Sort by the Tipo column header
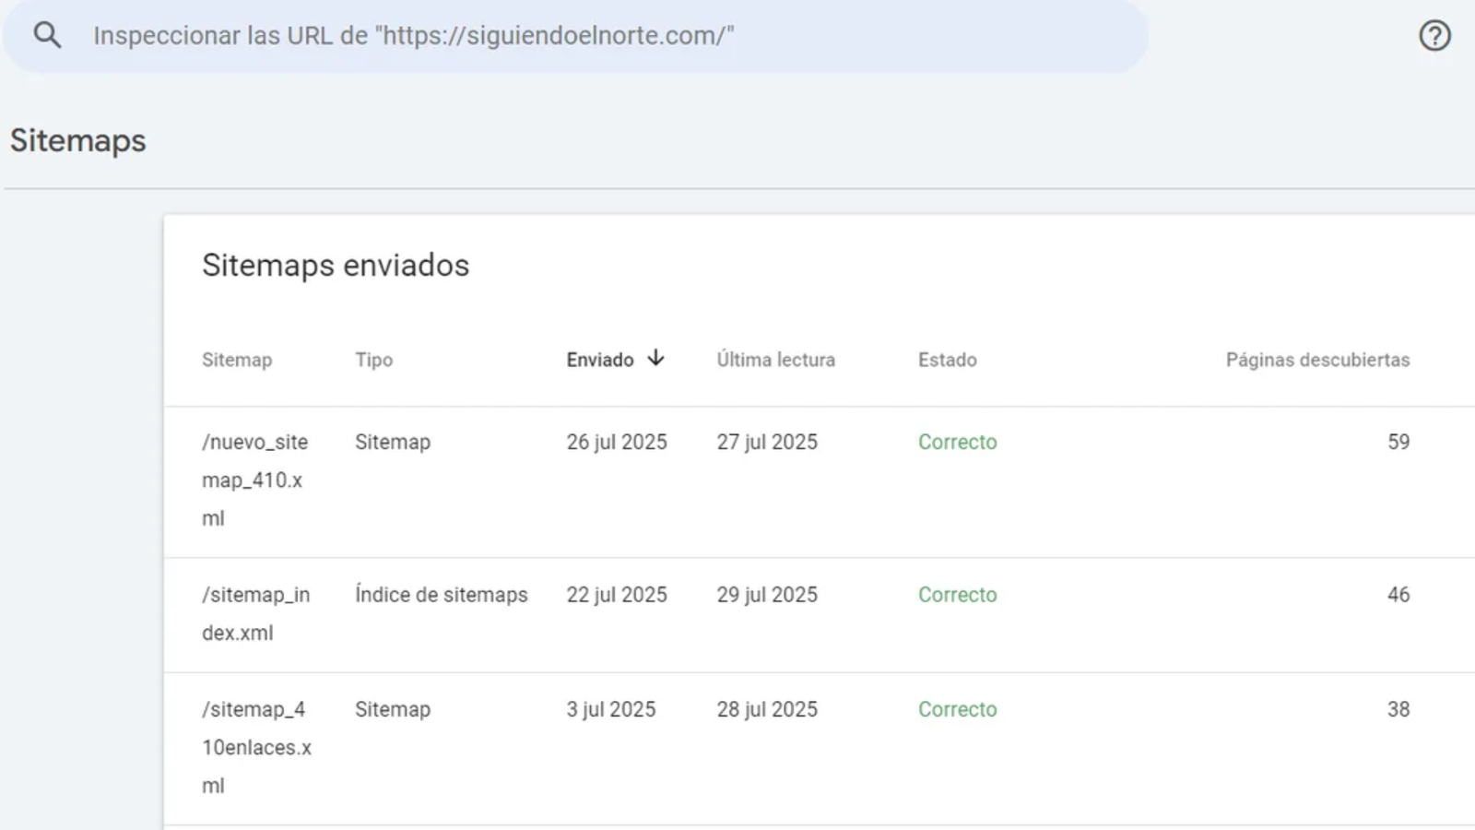The height and width of the screenshot is (830, 1475). [x=373, y=361]
